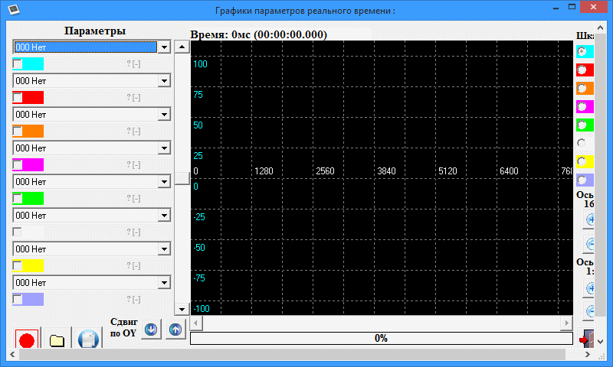613x367 pixels.
Task: Enable the cyan parameter checkbox
Action: pyautogui.click(x=18, y=64)
